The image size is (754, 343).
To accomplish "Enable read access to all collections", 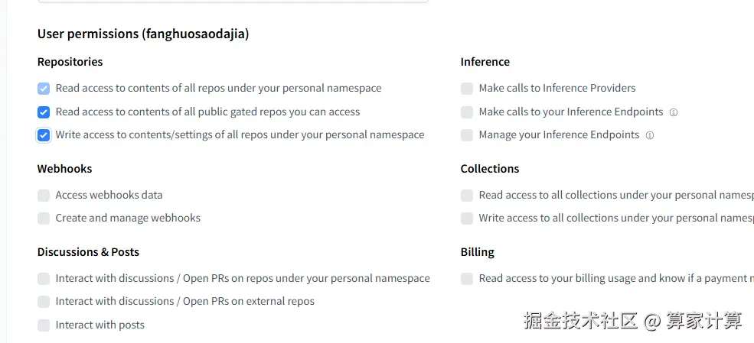I will [467, 196].
